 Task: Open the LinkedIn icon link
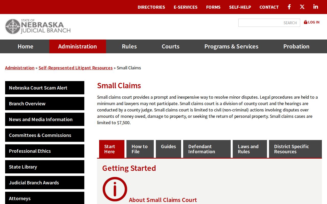click(316, 7)
